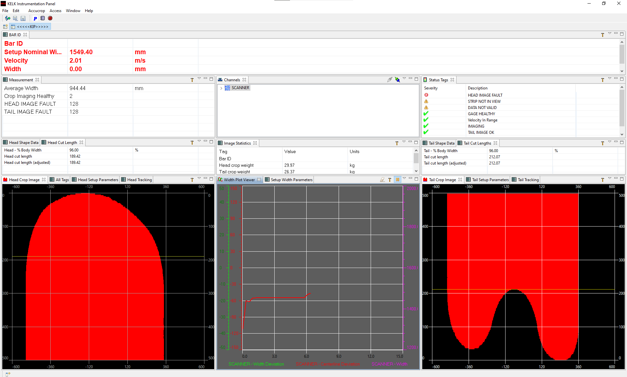The height and width of the screenshot is (377, 627).
Task: Switch to the Head Setup Parameters tab
Action: pyautogui.click(x=95, y=180)
